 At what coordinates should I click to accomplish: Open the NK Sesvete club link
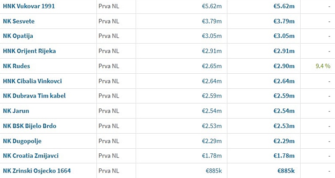click(x=18, y=21)
